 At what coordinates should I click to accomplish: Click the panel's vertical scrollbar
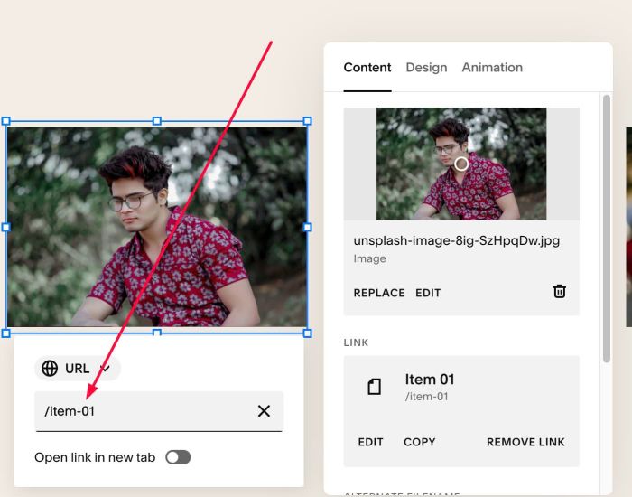(607, 229)
